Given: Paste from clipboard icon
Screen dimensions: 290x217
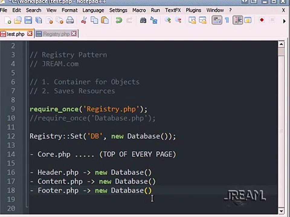Looking at the screenshot, I should click(x=105, y=20).
